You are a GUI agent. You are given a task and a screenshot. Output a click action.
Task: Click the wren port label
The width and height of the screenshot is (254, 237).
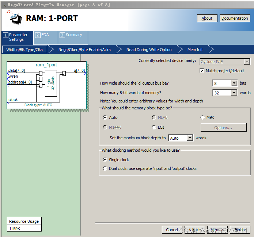pyautogui.click(x=13, y=76)
